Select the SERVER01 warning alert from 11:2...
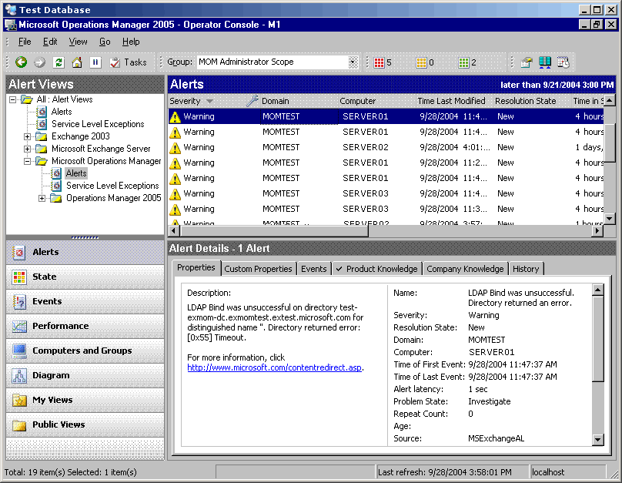Viewport: 622px width, 483px height. point(386,163)
